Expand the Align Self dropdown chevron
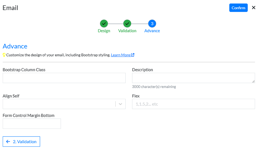 click(x=120, y=104)
